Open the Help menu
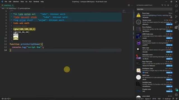The width and height of the screenshot is (179, 100). pyautogui.click(x=42, y=2)
